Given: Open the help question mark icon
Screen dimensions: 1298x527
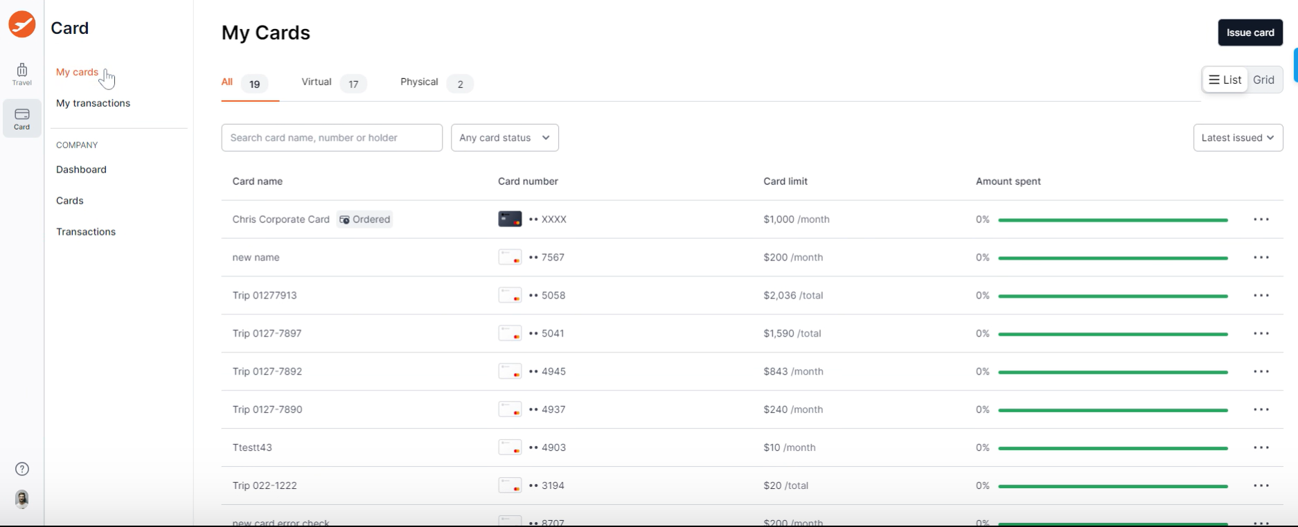Looking at the screenshot, I should [x=22, y=469].
